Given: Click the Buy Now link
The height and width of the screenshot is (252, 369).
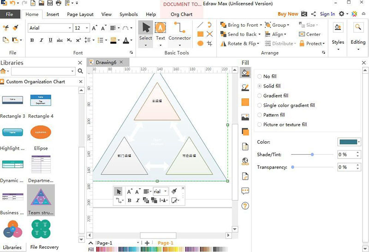Looking at the screenshot, I should pos(288,14).
